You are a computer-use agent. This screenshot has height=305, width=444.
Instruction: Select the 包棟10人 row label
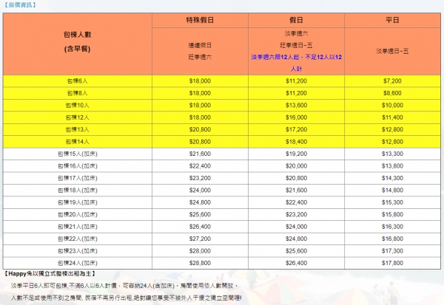click(78, 104)
